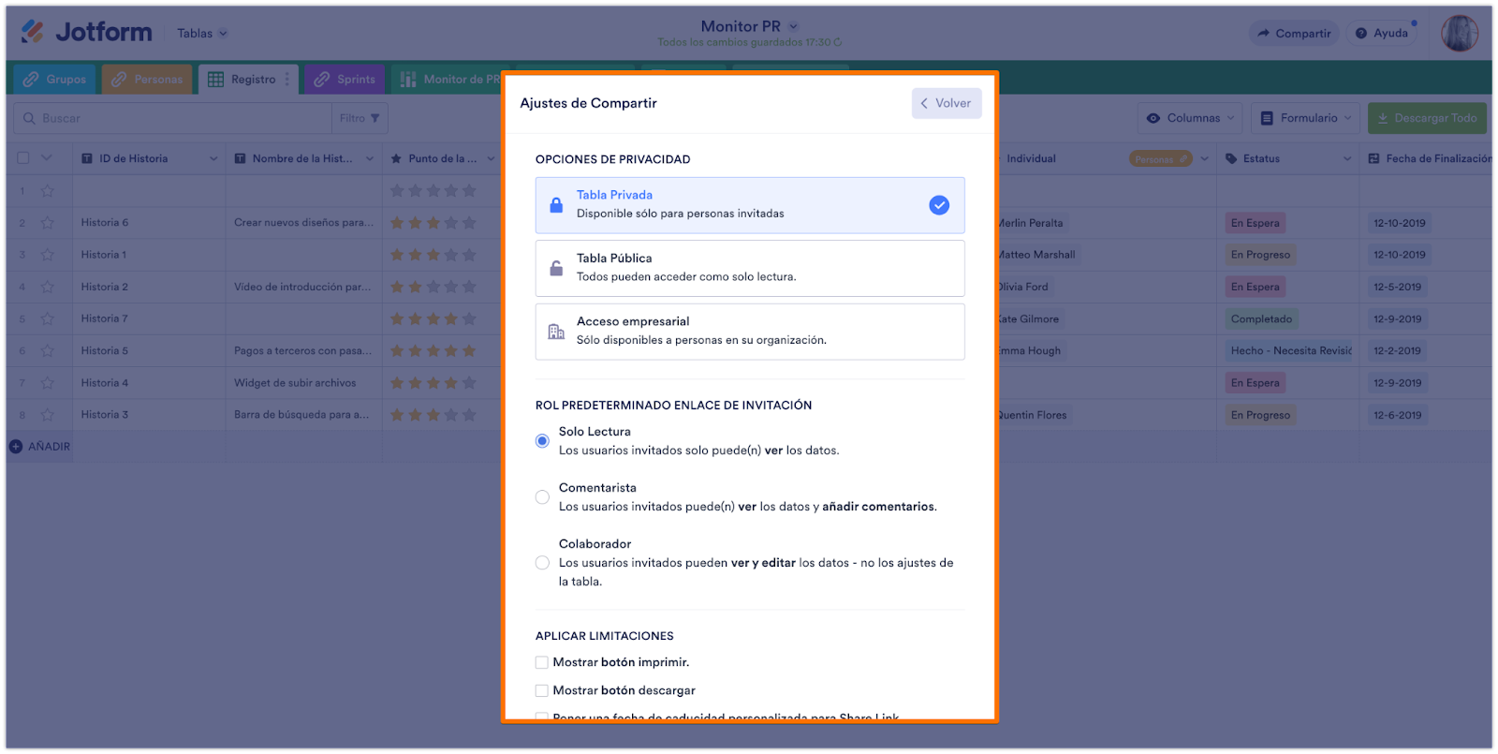
Task: Tick the select-all checkbox in the table header
Action: point(23,158)
